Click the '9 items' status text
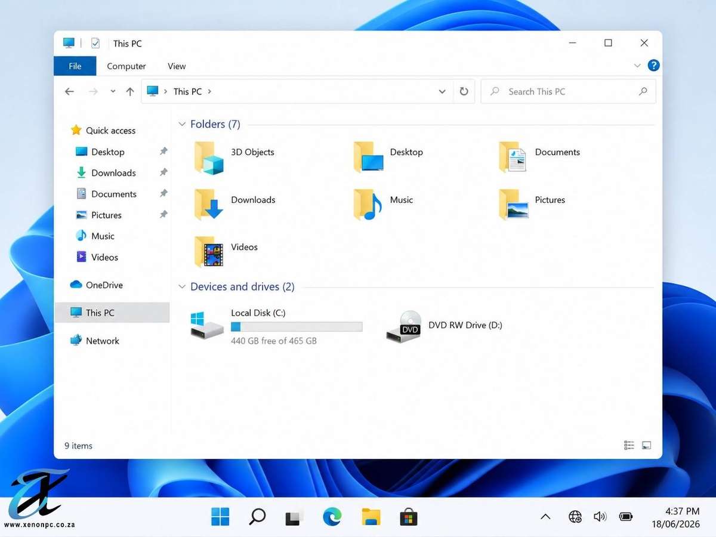 coord(78,446)
